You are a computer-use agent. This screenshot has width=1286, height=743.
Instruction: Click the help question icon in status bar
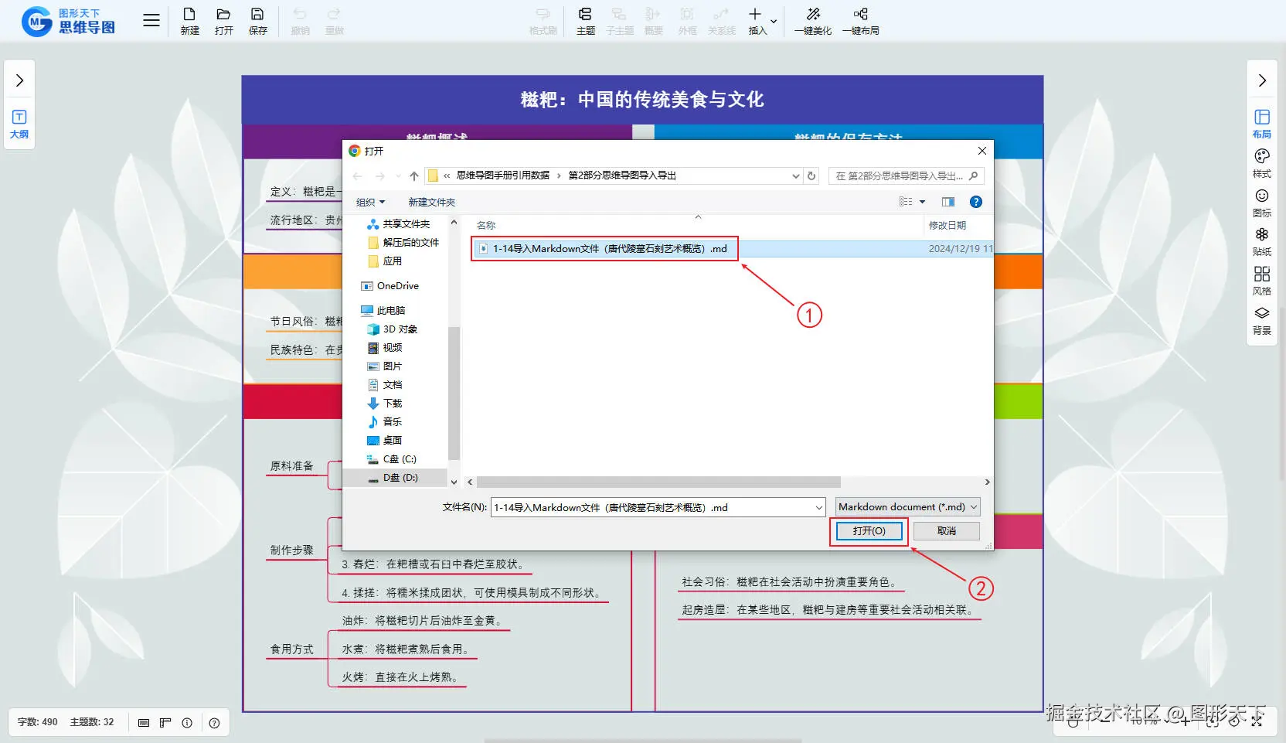(214, 722)
